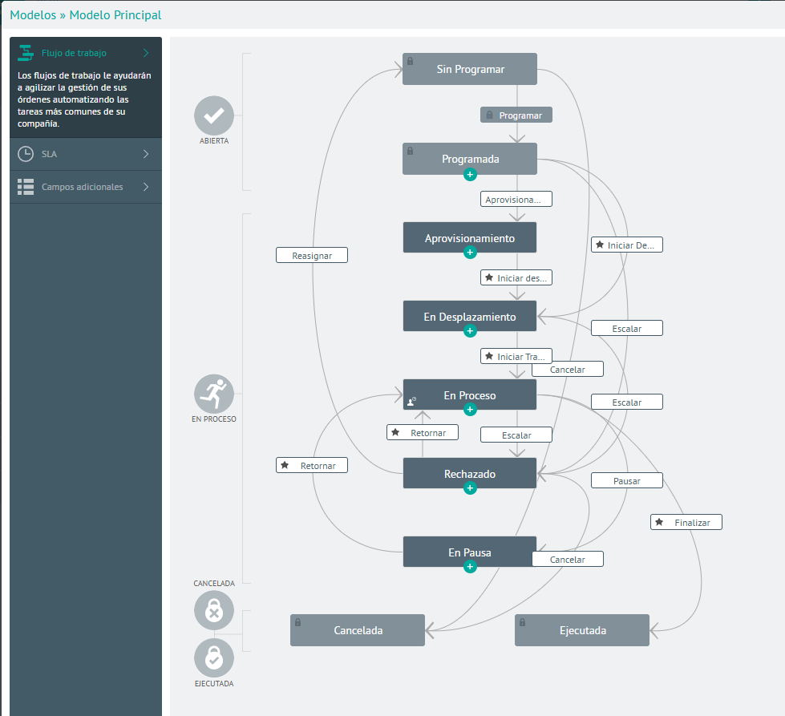Click the plus icon under Aprovisionamiento
The height and width of the screenshot is (716, 785).
coord(470,253)
